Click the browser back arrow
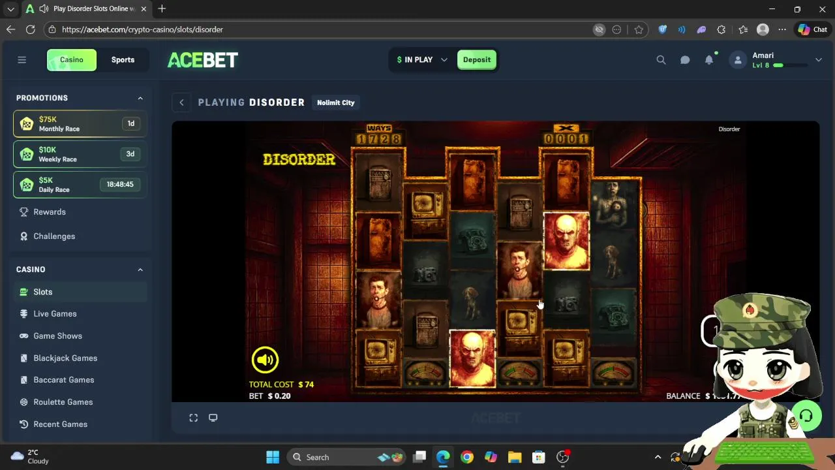 pos(10,29)
